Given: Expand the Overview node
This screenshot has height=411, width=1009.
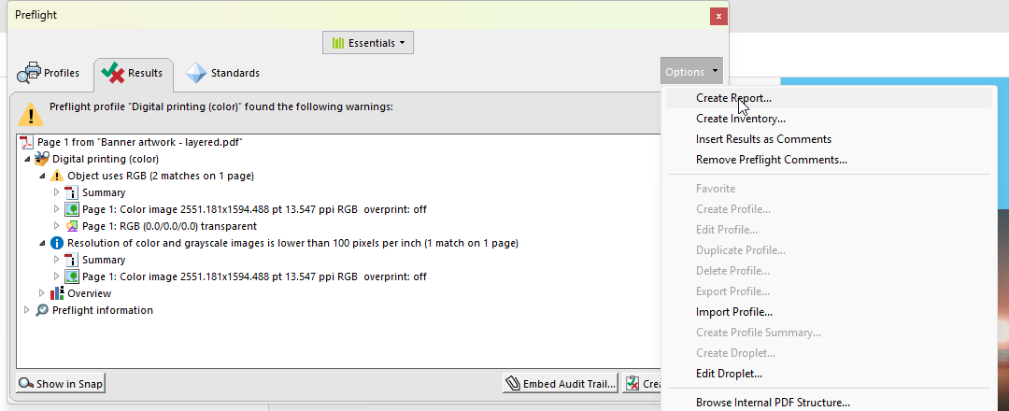Looking at the screenshot, I should pyautogui.click(x=42, y=293).
